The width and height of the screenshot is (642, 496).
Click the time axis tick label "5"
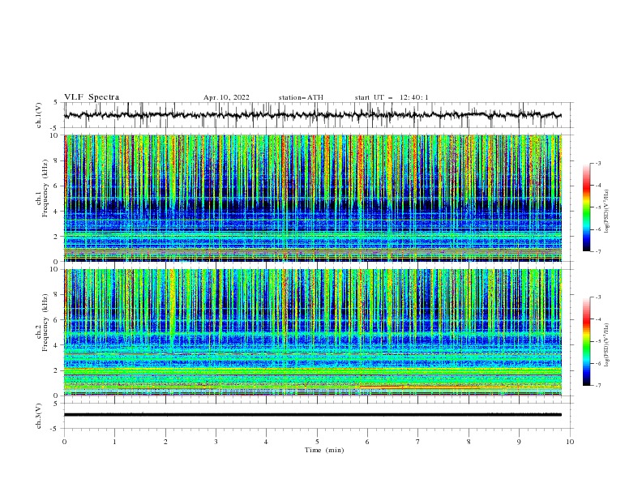(317, 442)
